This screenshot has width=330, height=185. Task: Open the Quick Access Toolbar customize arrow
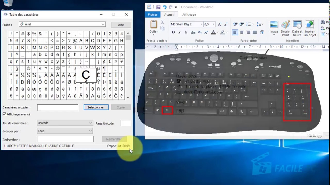coord(176,7)
